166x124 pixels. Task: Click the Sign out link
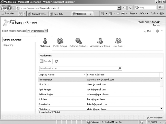(x=156, y=25)
